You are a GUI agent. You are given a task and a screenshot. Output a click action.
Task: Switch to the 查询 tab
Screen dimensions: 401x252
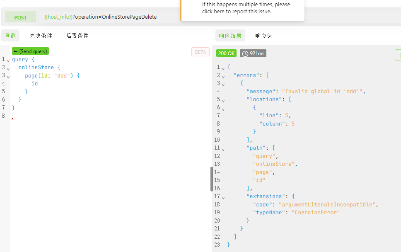(10, 36)
